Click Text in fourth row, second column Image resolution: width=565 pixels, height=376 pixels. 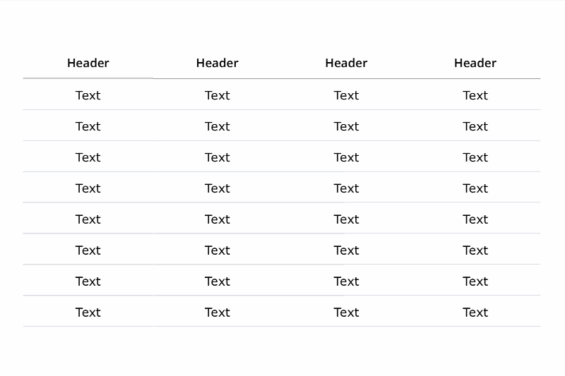click(217, 188)
